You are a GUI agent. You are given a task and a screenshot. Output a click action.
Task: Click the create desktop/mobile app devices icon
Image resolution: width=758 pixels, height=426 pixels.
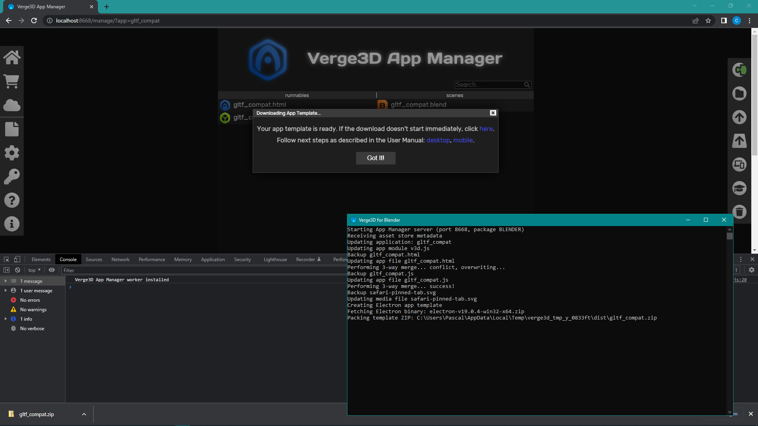[739, 164]
